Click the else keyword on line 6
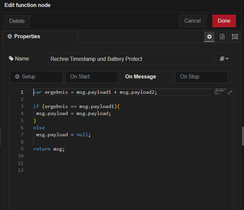The height and width of the screenshot is (210, 244). 39,128
